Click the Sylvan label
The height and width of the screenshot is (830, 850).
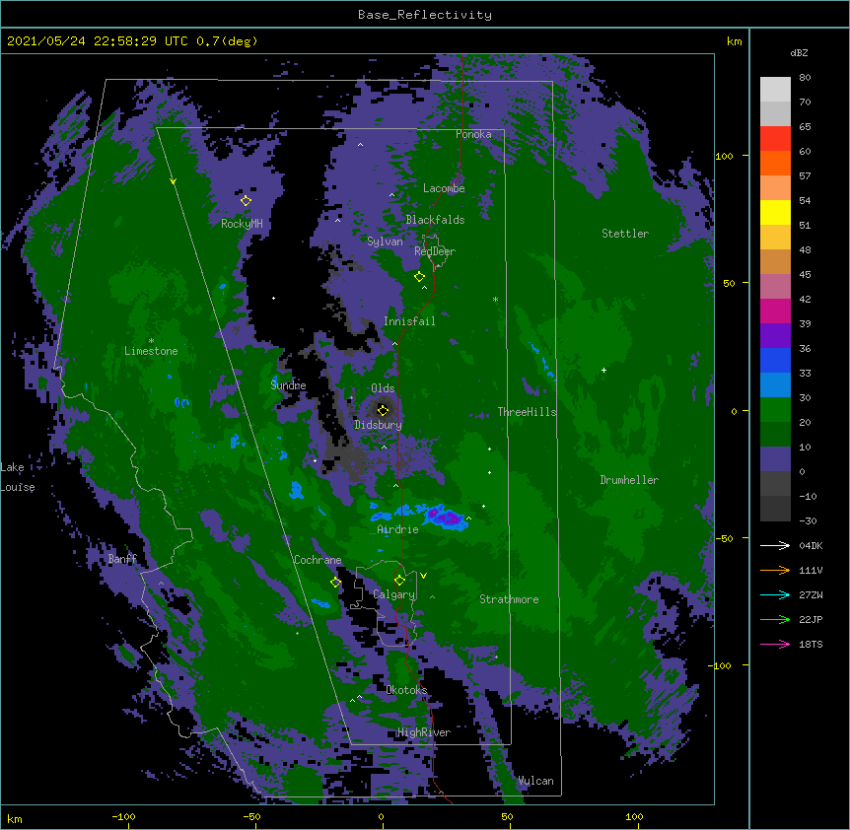(385, 242)
